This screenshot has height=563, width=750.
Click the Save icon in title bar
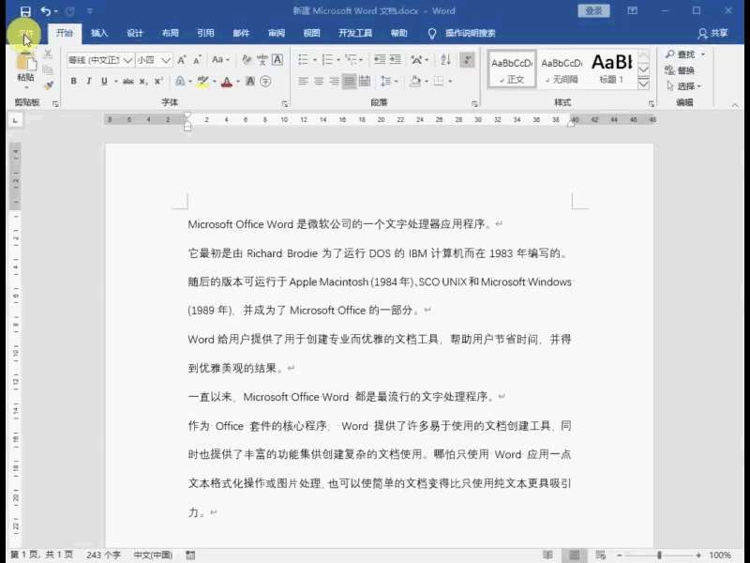26,11
